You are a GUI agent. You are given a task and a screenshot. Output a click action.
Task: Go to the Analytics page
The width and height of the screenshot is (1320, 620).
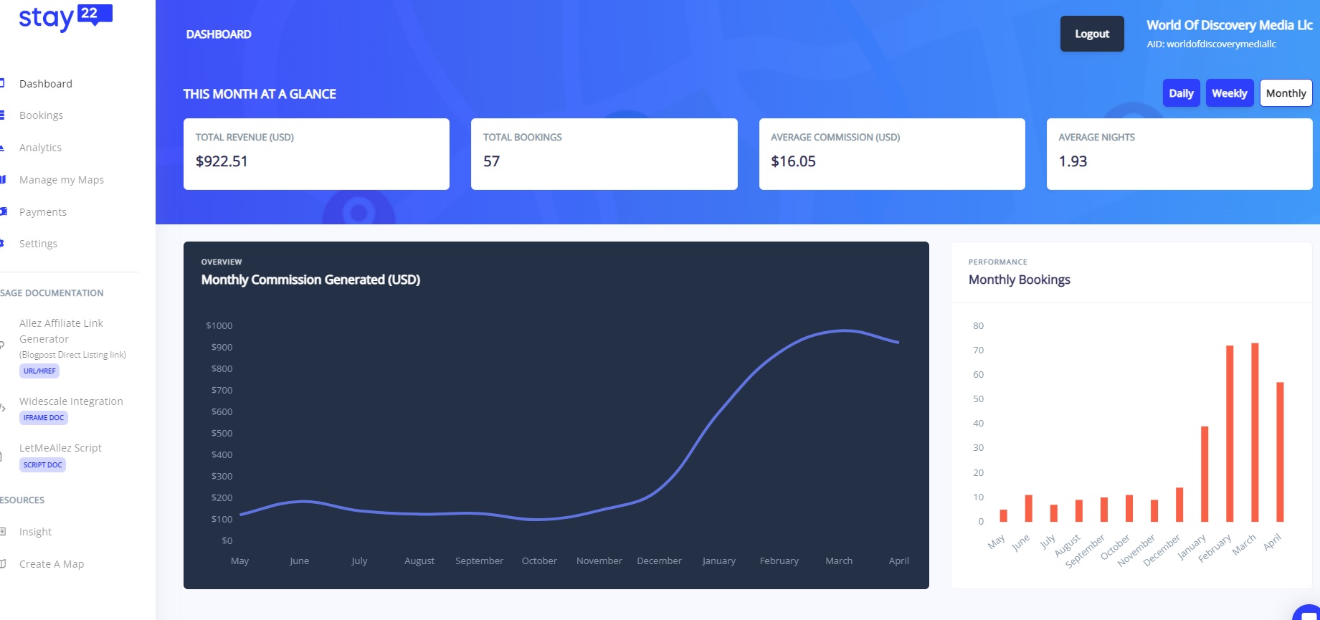(x=40, y=148)
